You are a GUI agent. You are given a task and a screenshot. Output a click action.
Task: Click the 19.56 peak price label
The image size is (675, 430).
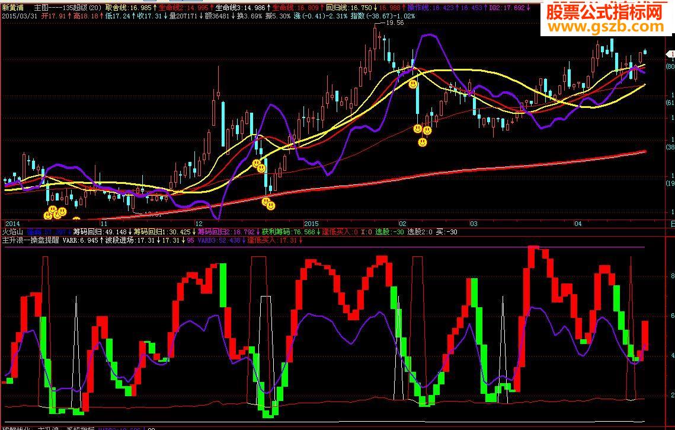point(395,23)
